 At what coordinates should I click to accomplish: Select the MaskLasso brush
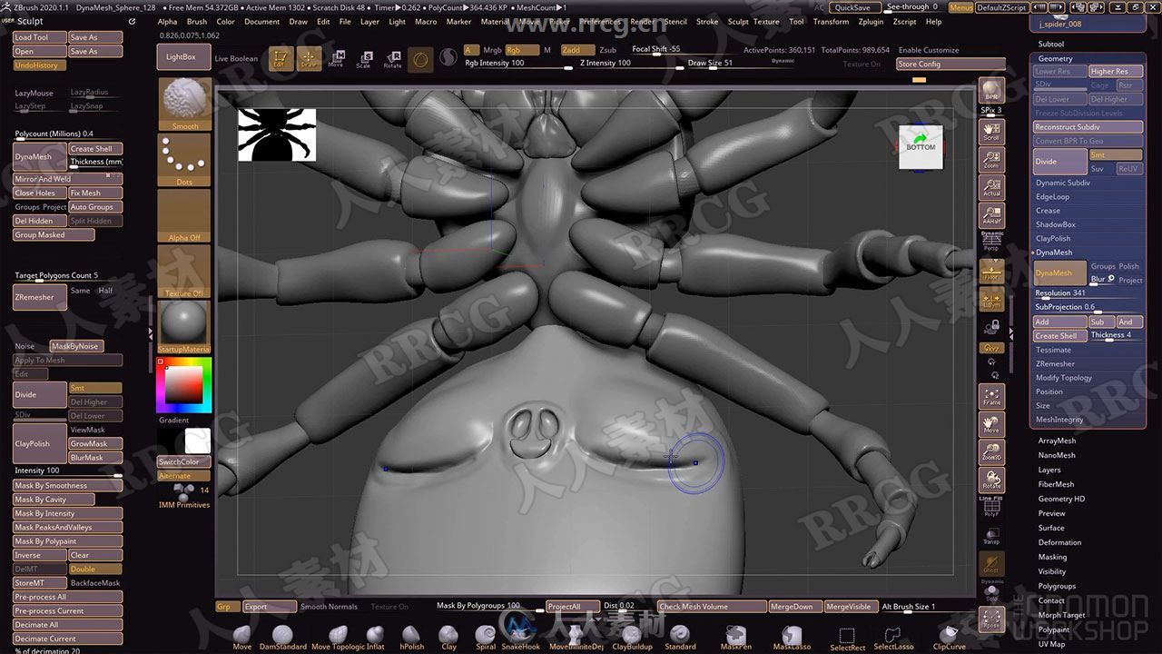pyautogui.click(x=792, y=638)
